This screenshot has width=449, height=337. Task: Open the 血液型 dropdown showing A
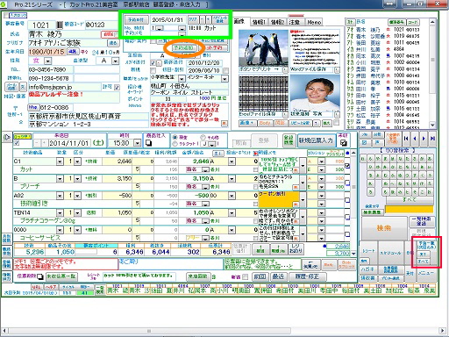coord(116,61)
